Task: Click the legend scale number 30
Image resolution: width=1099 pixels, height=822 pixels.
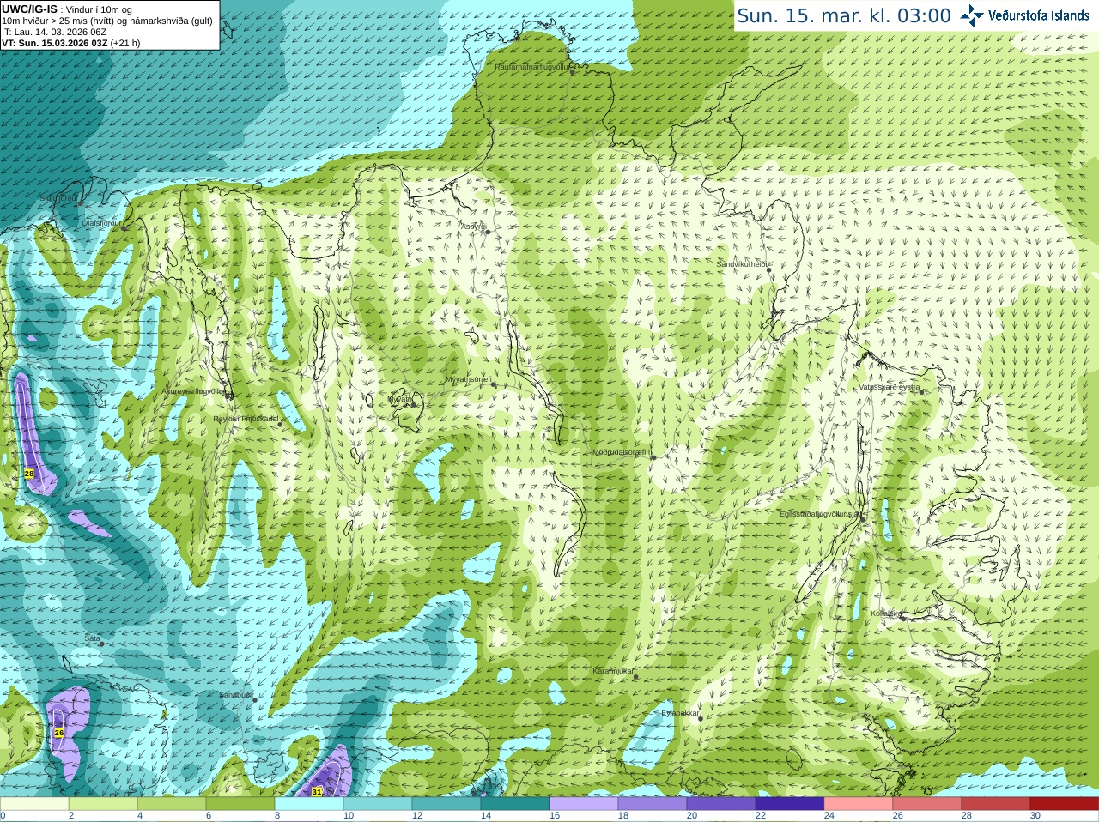Action: point(1035,816)
